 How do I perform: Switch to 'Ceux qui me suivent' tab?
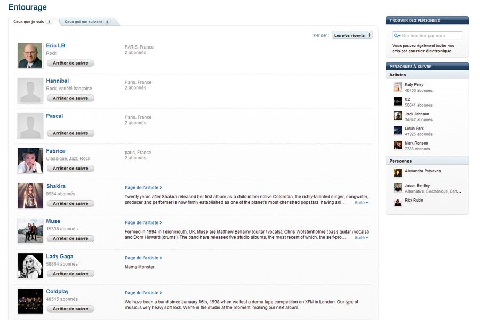[87, 22]
